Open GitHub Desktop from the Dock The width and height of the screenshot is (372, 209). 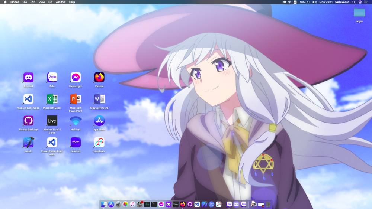tap(190, 204)
